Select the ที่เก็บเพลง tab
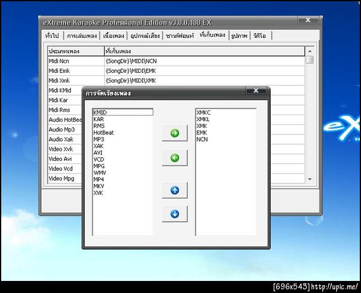Viewport: 361px width, 293px height. pos(212,35)
